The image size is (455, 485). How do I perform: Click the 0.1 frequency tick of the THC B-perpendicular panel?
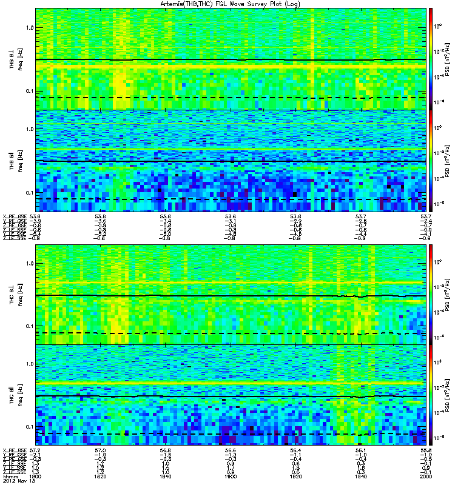[x=30, y=326]
